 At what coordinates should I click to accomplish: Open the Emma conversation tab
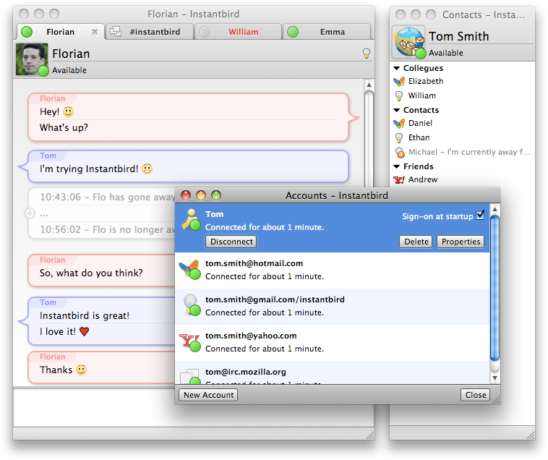pyautogui.click(x=327, y=32)
